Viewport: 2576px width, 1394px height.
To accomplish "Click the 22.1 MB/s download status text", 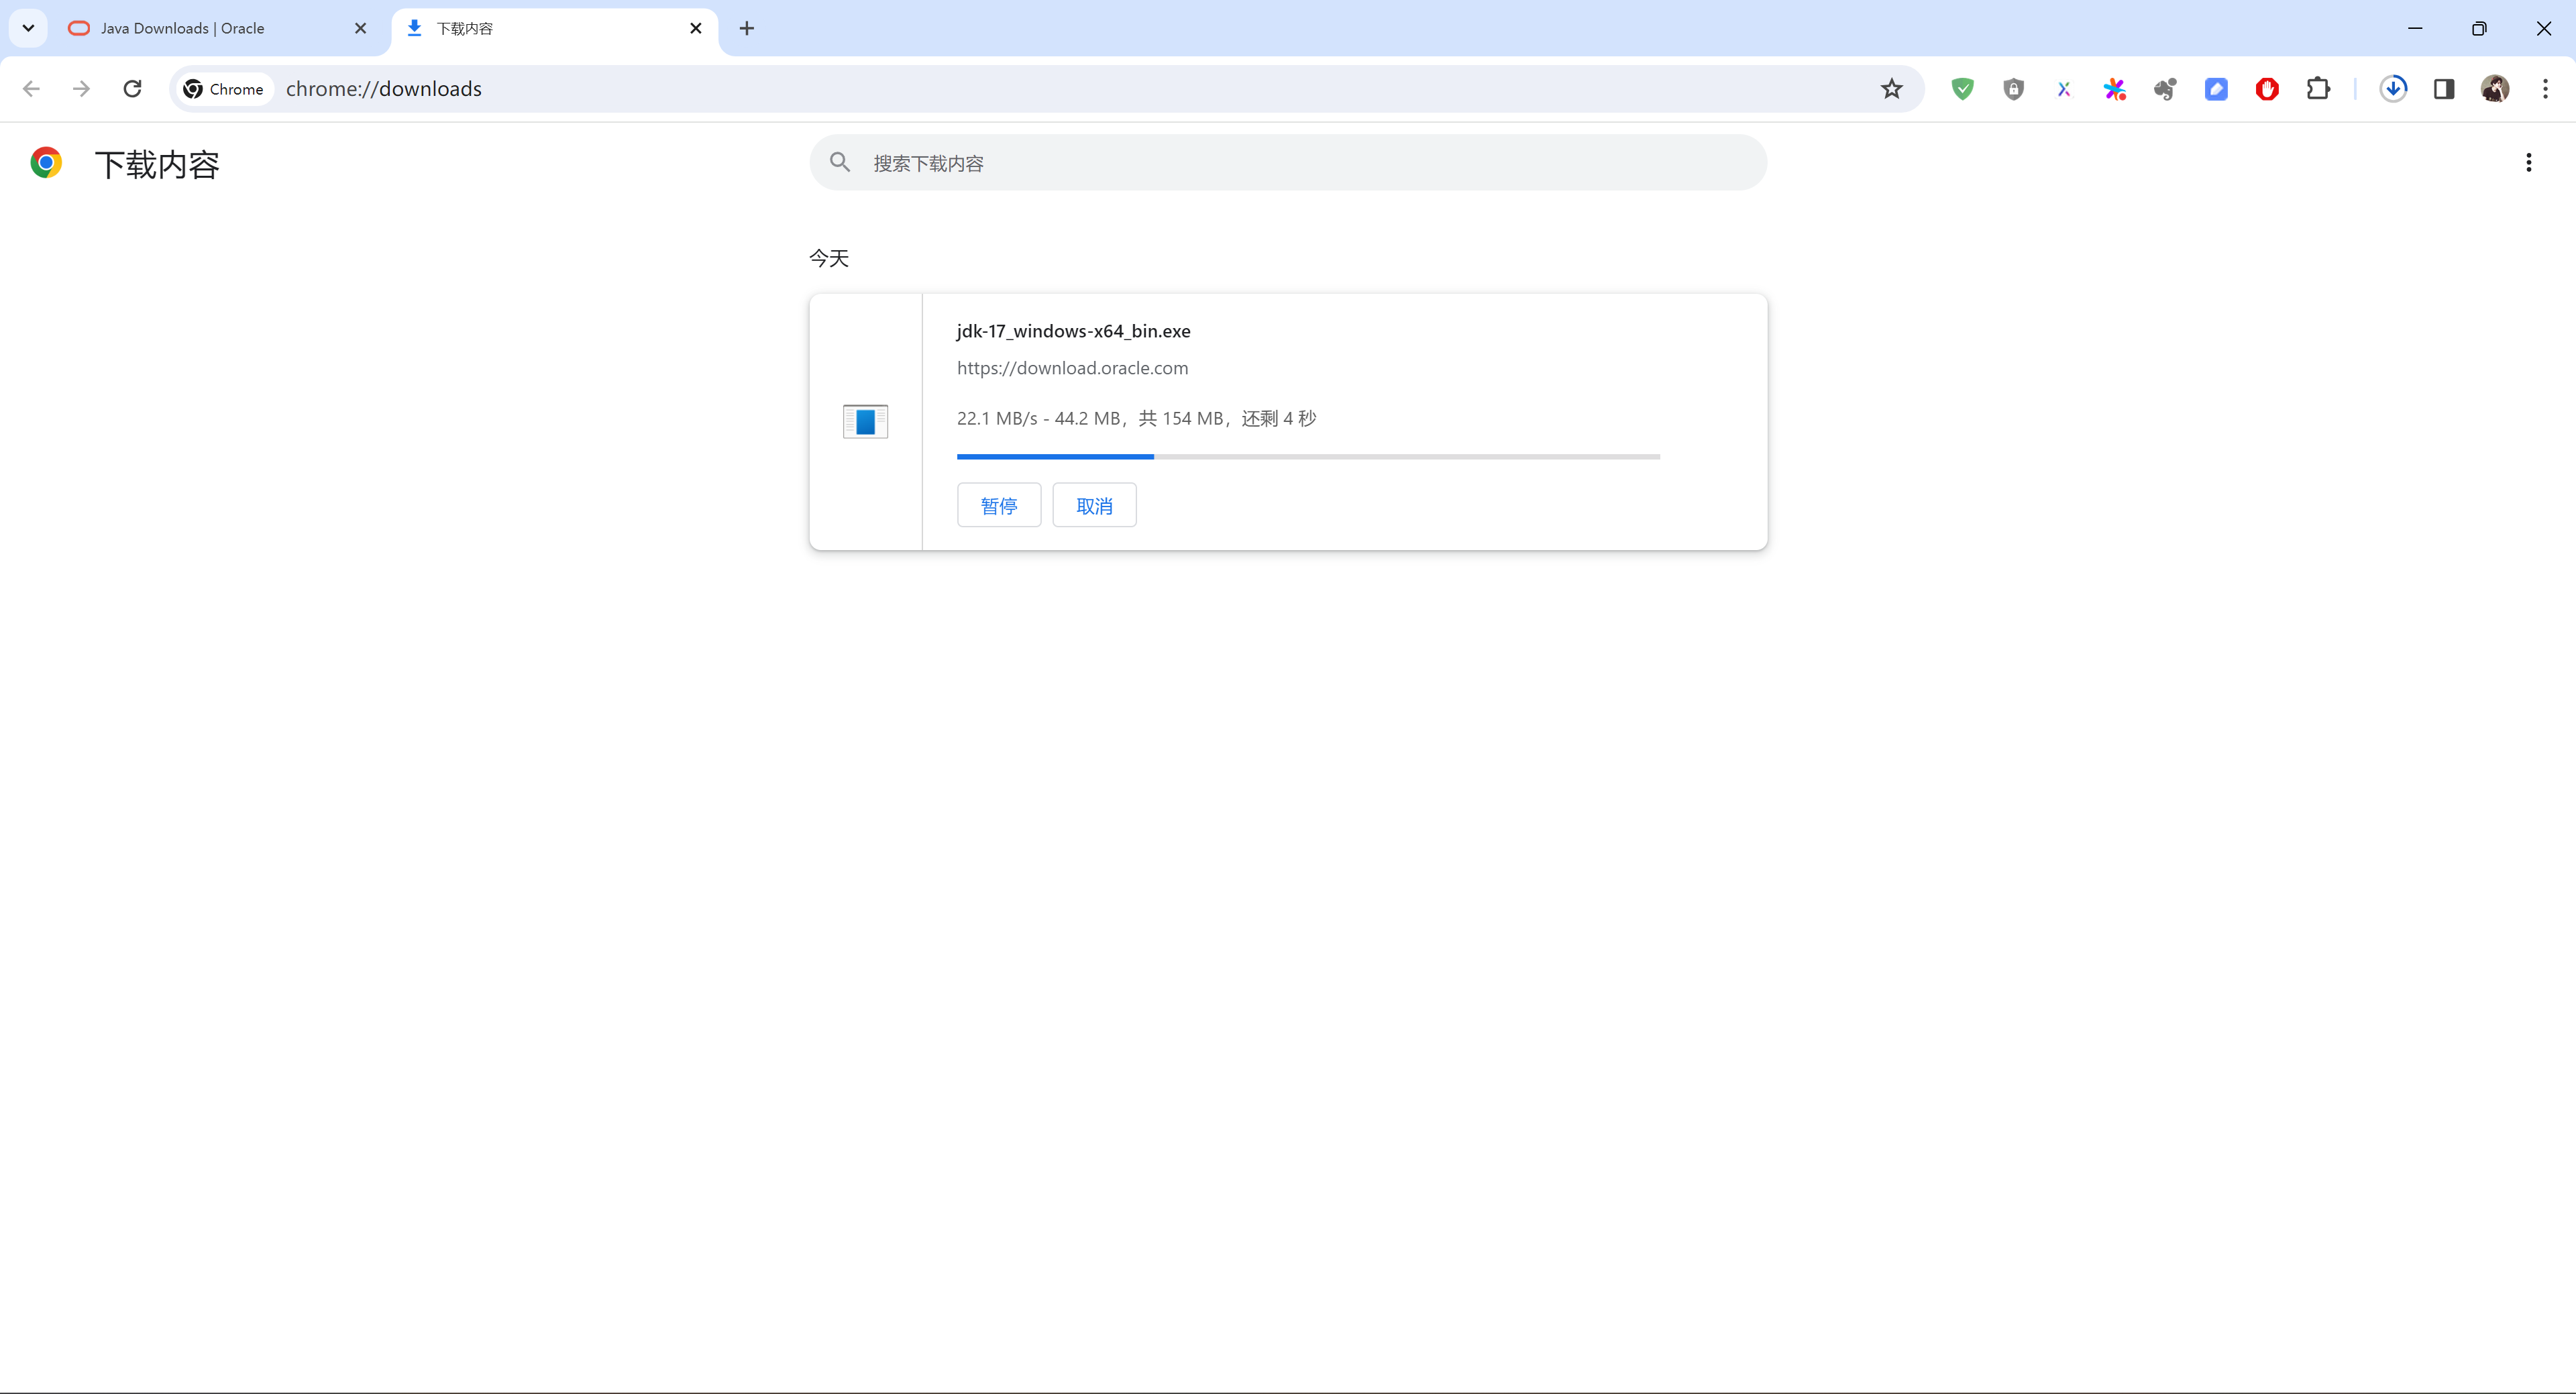I will tap(1136, 418).
